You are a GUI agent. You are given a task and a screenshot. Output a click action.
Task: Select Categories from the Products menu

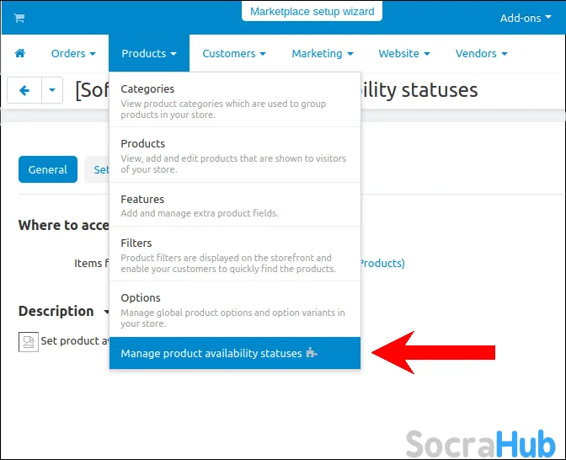[148, 88]
